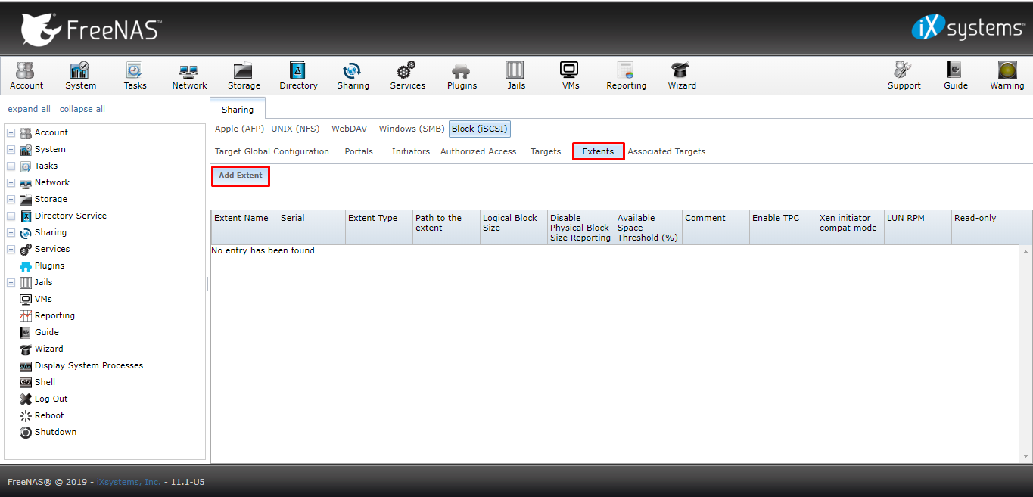This screenshot has width=1033, height=497.
Task: Sort by the Read-only column header
Action: (x=985, y=227)
